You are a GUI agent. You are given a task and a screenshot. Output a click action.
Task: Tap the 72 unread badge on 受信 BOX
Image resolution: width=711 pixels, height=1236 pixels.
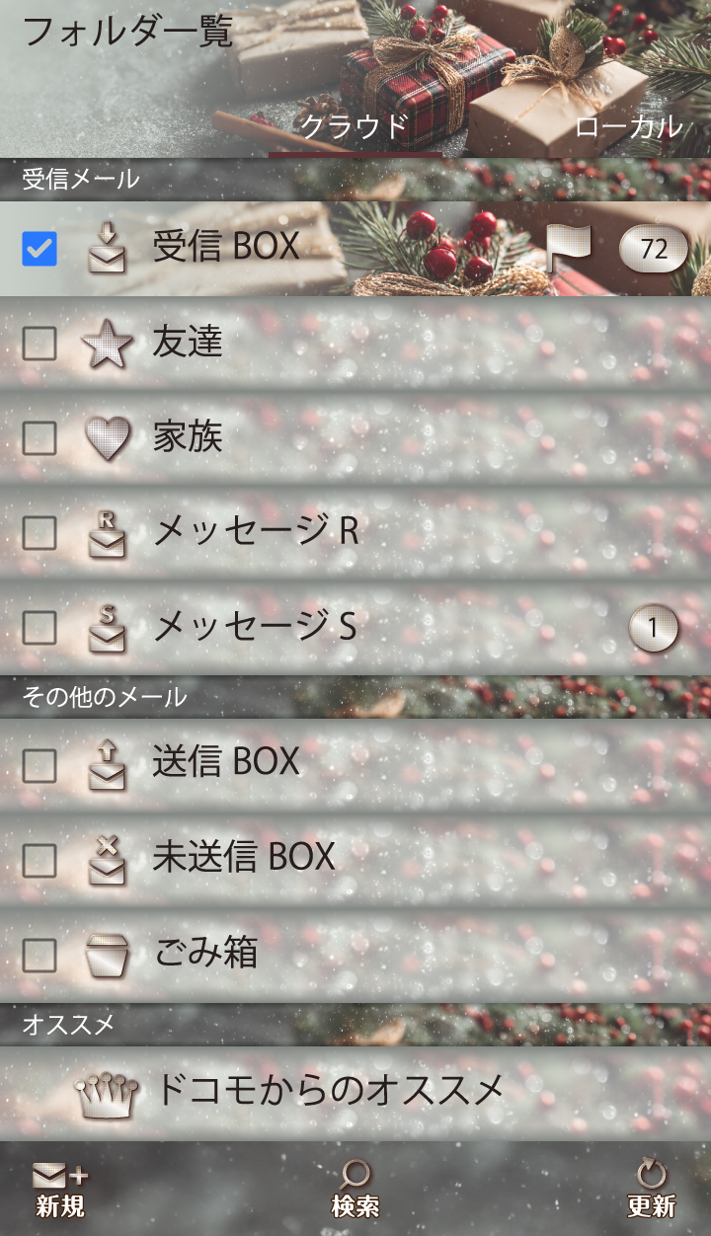[653, 249]
